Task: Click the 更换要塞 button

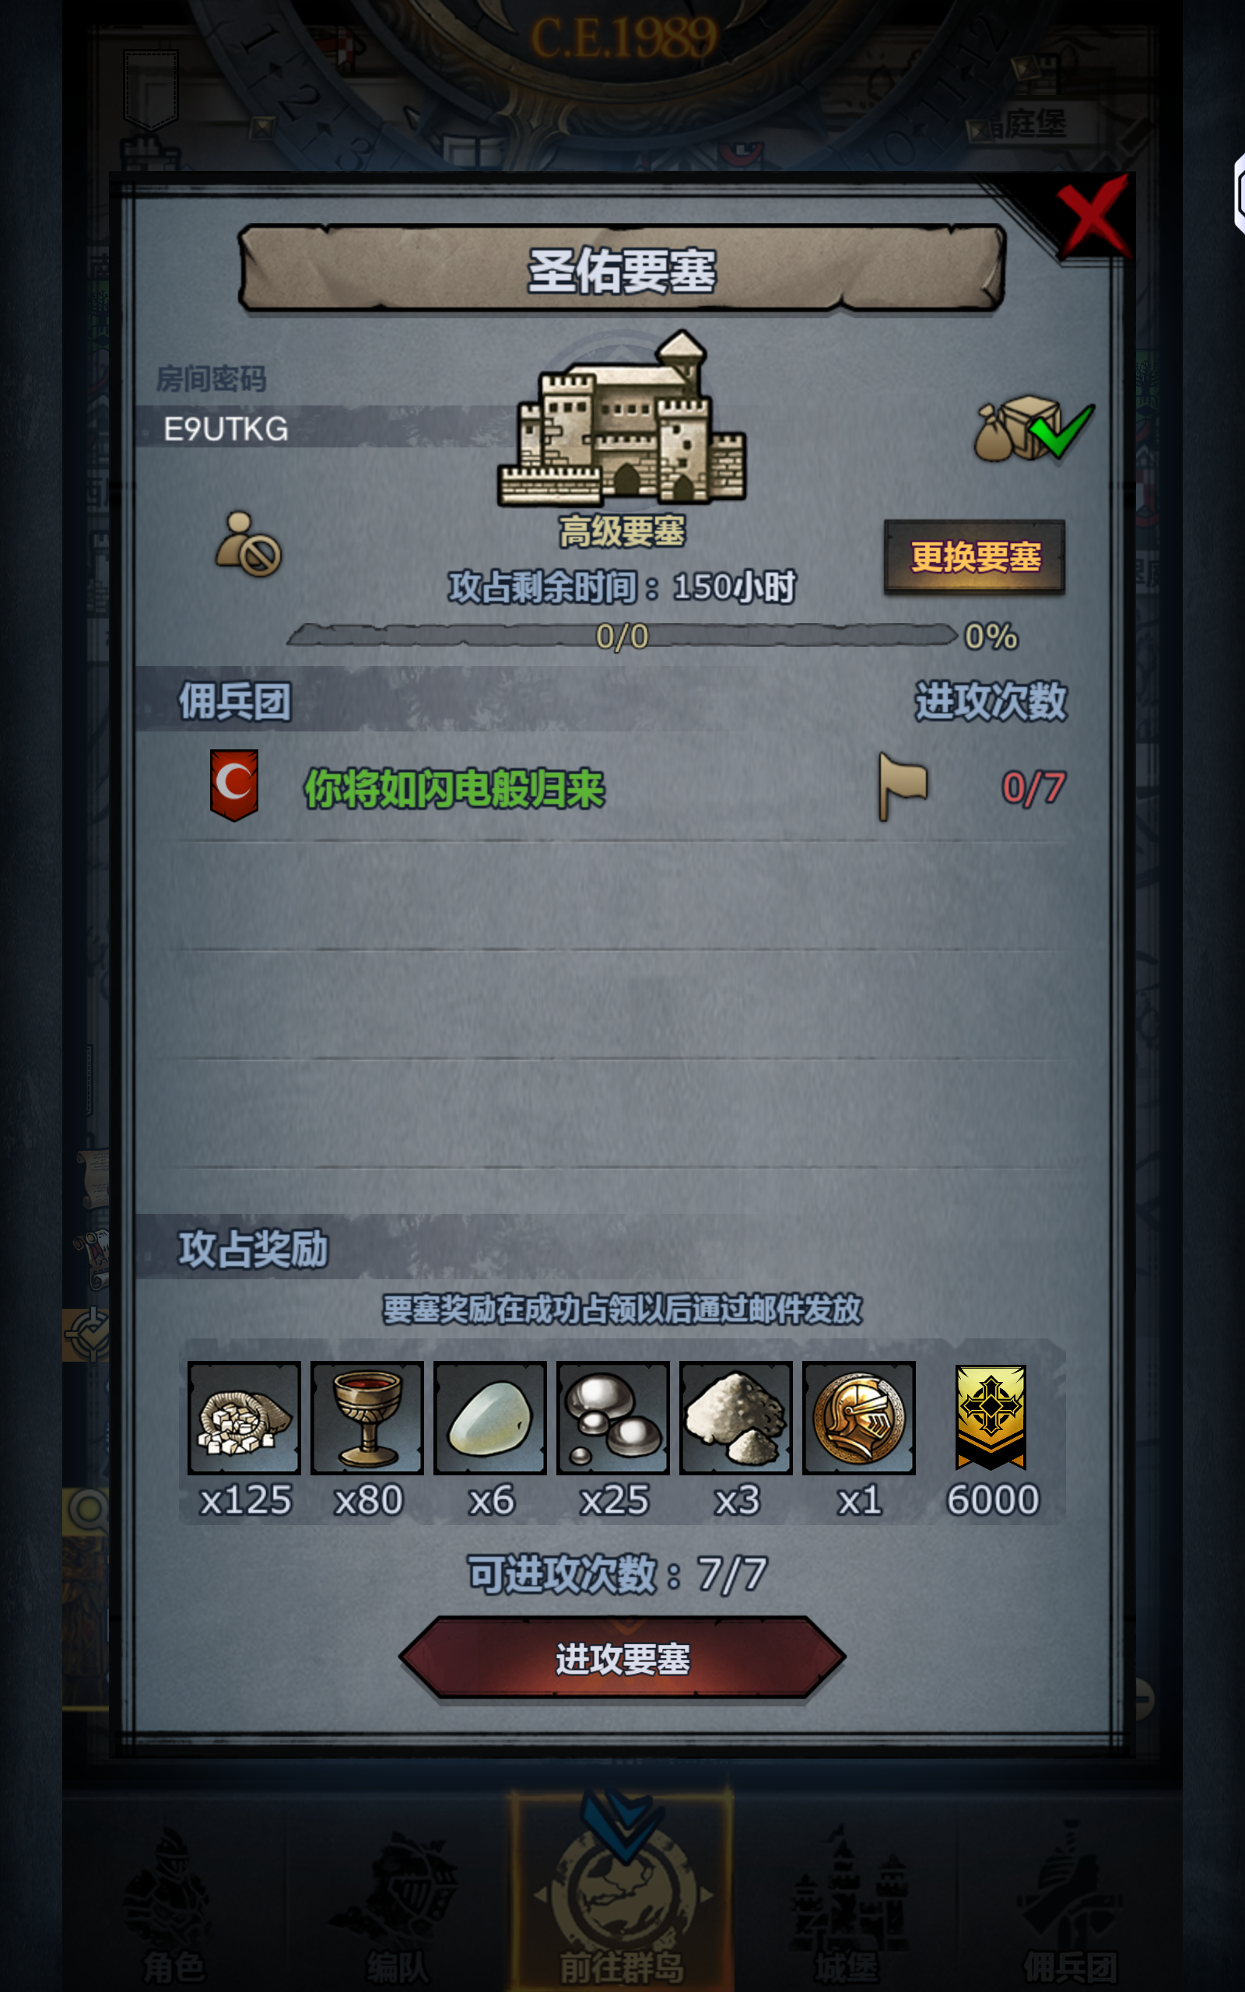Action: (x=974, y=556)
